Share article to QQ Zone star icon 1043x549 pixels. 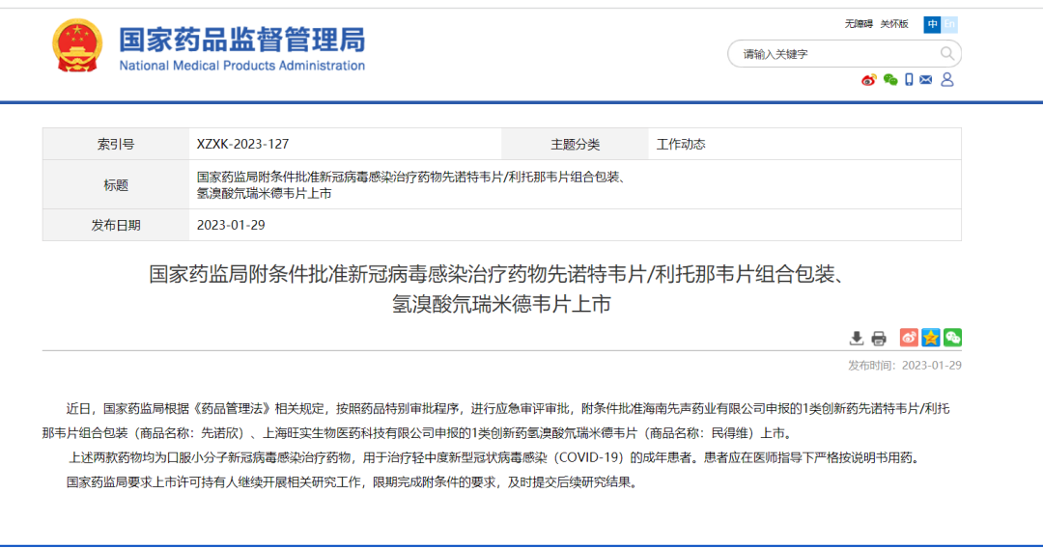point(931,338)
